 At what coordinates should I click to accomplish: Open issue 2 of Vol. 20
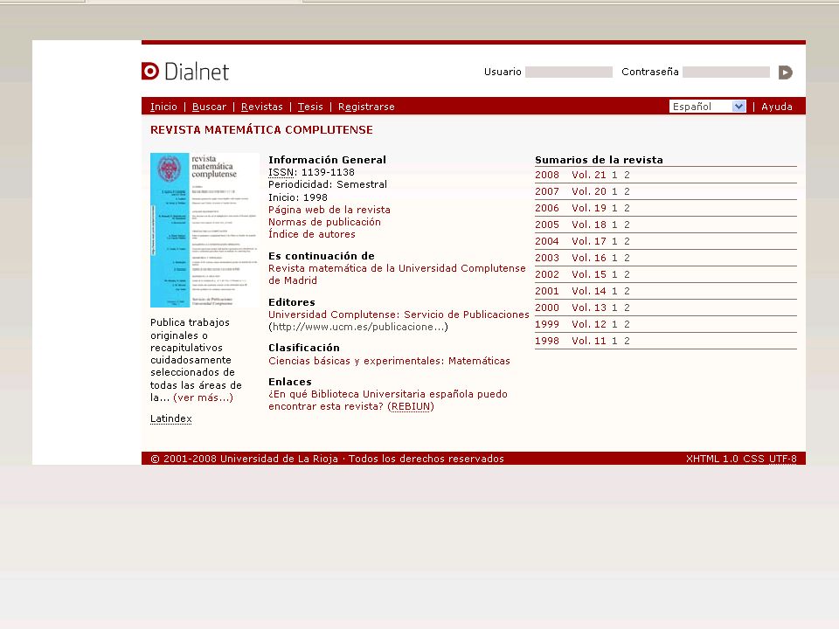628,191
